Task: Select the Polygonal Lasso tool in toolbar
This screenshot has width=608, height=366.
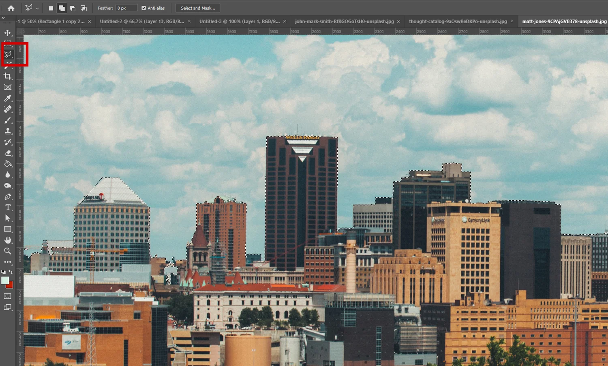Action: tap(8, 54)
